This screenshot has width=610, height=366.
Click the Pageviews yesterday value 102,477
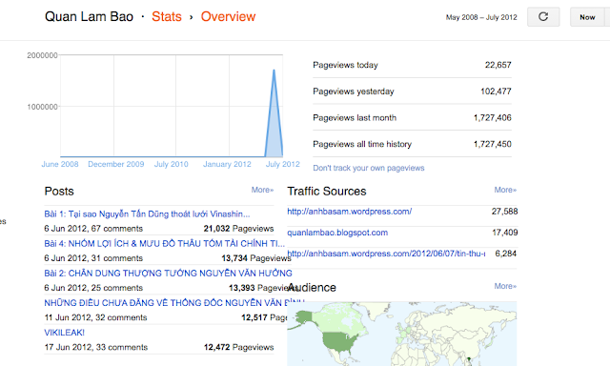(x=496, y=91)
